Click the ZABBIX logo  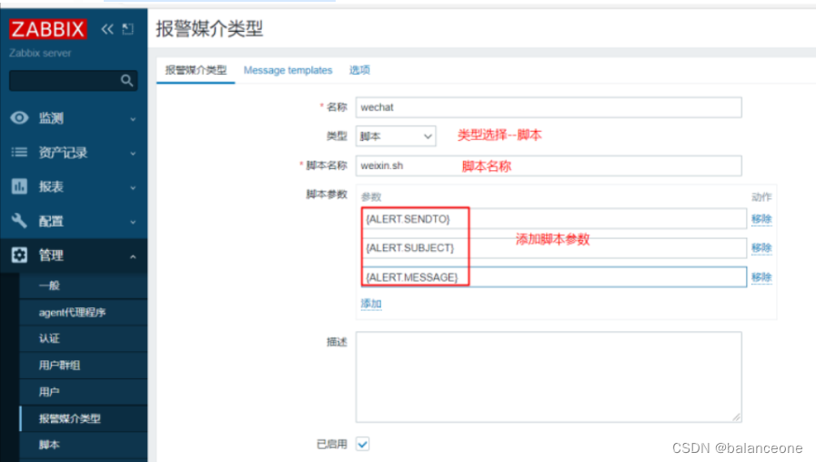48,29
